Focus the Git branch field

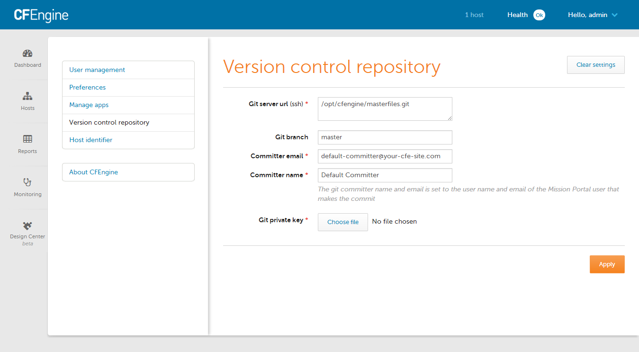[385, 137]
